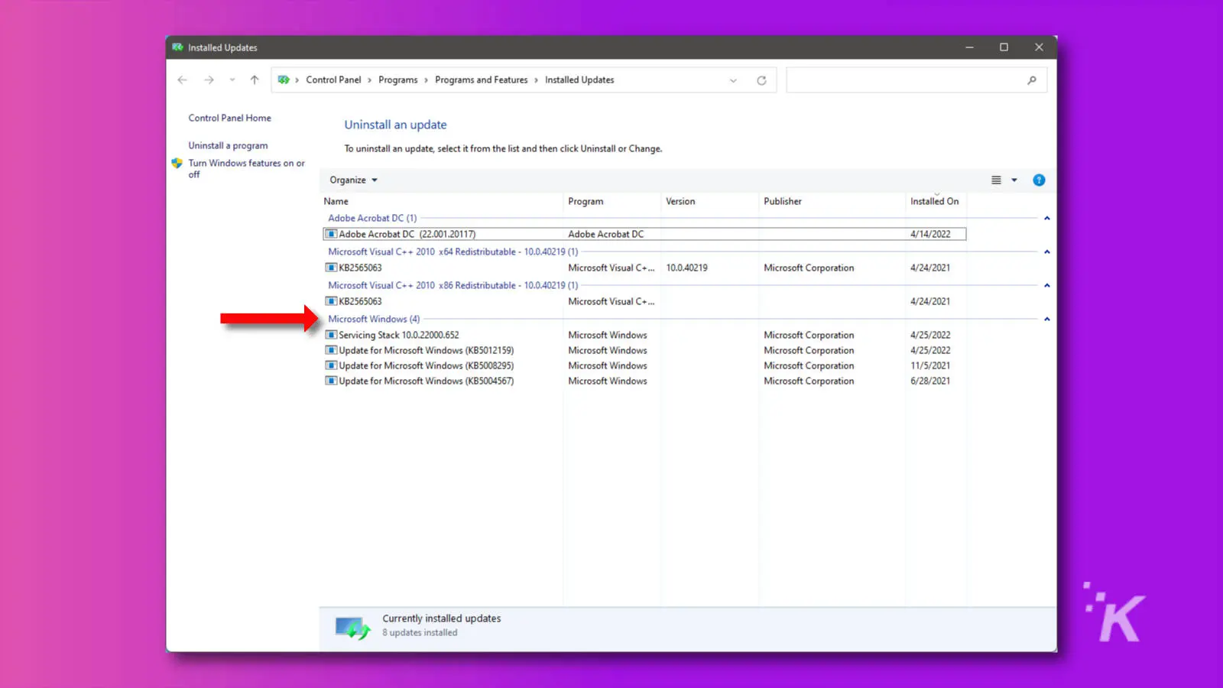Click the 11/5/2021 installed date cell
1223x688 pixels.
pos(930,365)
